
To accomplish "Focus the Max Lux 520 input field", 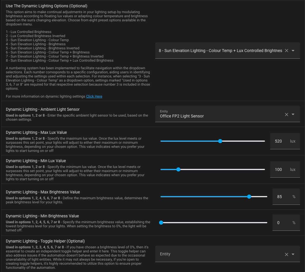I will coord(285,141).
